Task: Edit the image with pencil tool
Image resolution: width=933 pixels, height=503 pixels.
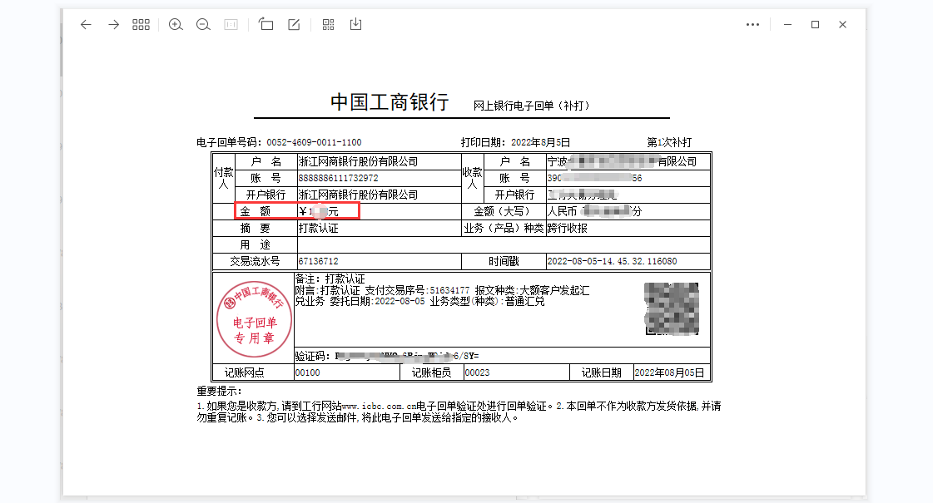Action: point(294,24)
